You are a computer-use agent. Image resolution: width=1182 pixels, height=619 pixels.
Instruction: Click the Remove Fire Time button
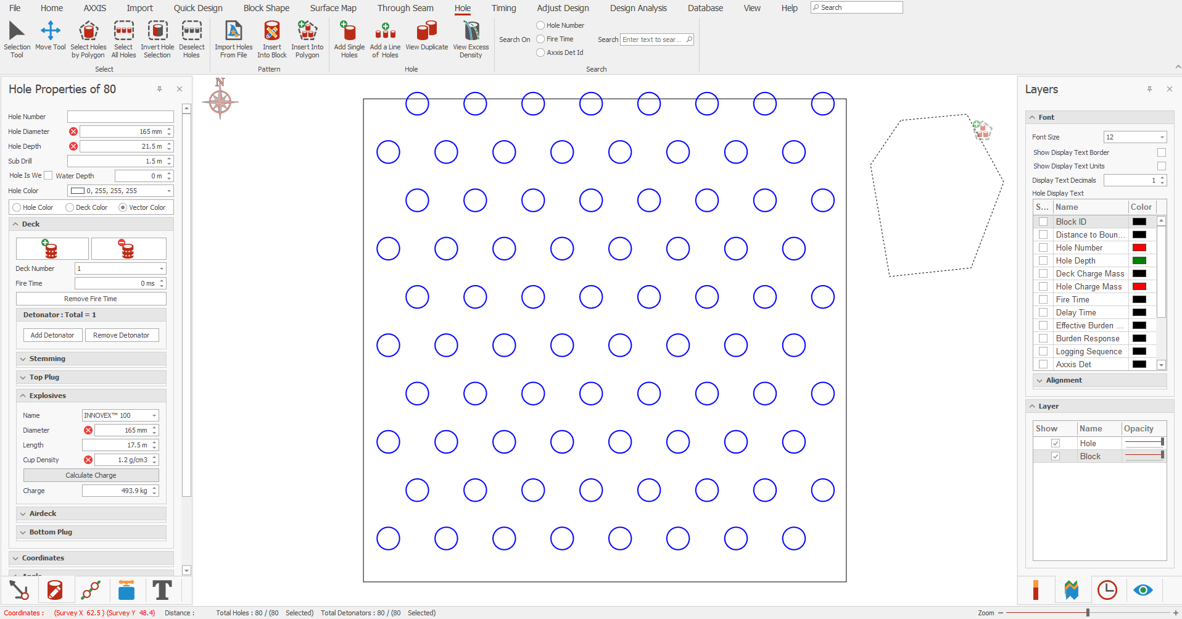pyautogui.click(x=91, y=299)
